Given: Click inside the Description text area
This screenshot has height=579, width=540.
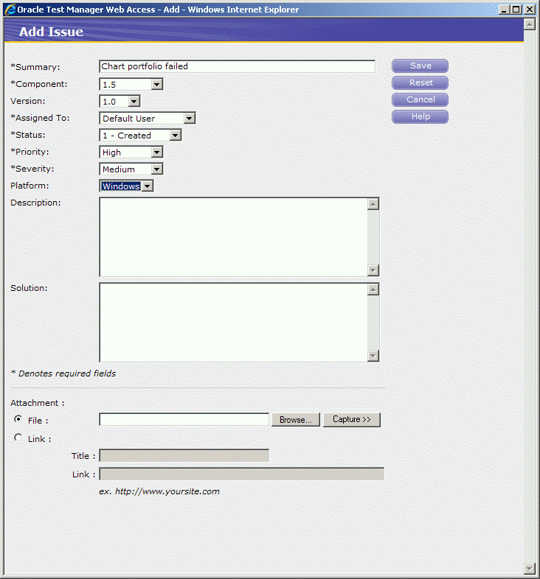Looking at the screenshot, I should [x=233, y=236].
